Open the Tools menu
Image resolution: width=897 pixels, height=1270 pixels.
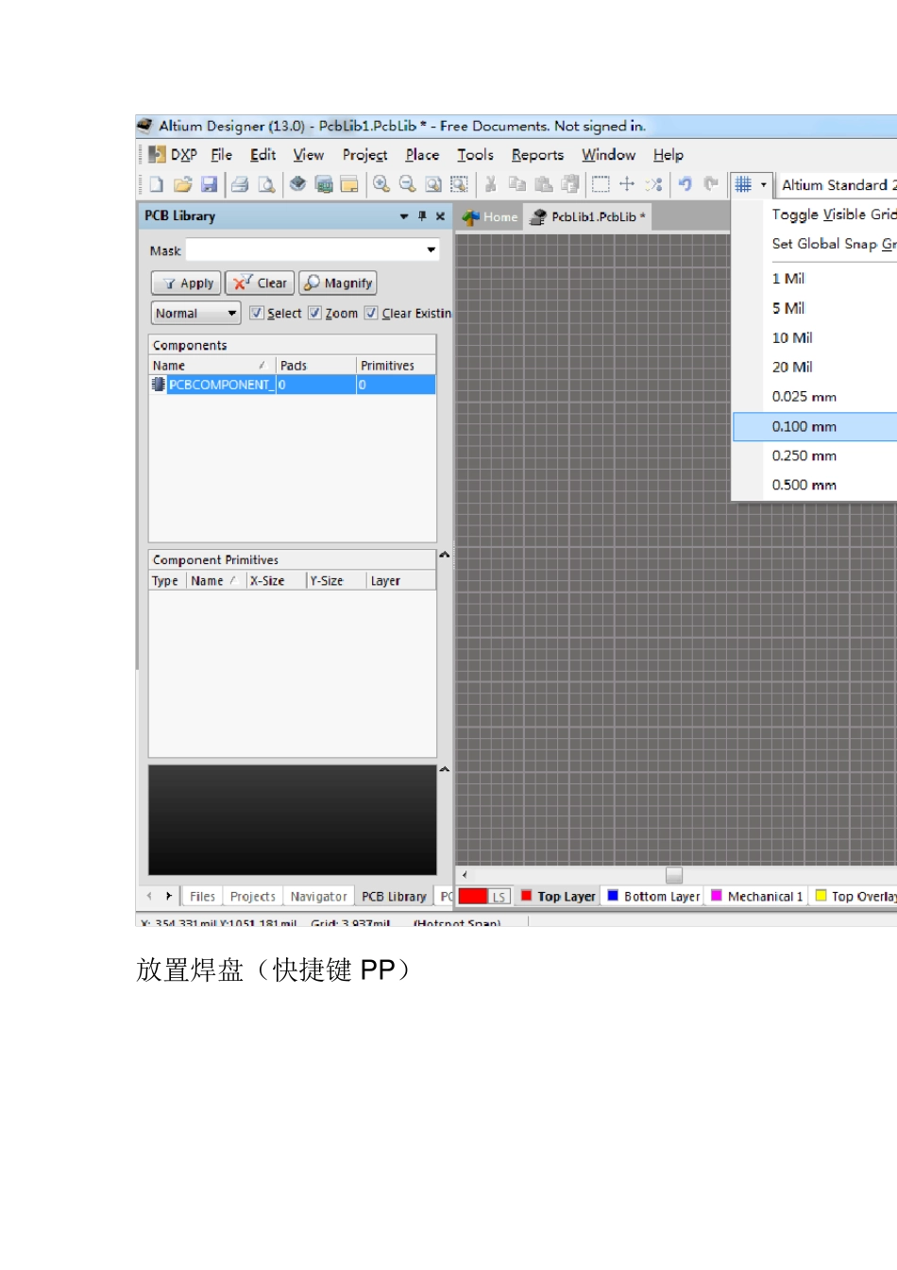(475, 155)
